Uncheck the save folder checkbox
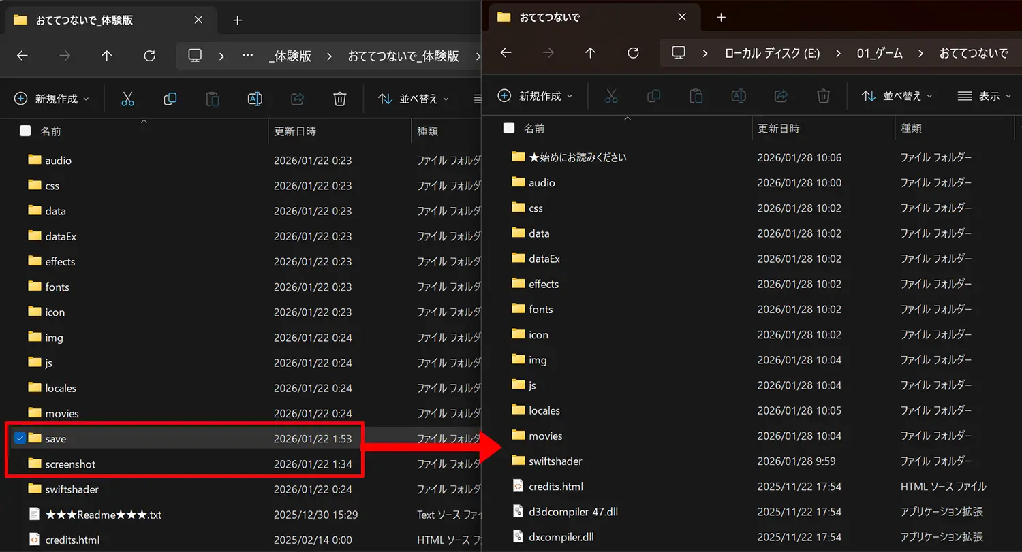Viewport: 1022px width, 552px height. [20, 438]
